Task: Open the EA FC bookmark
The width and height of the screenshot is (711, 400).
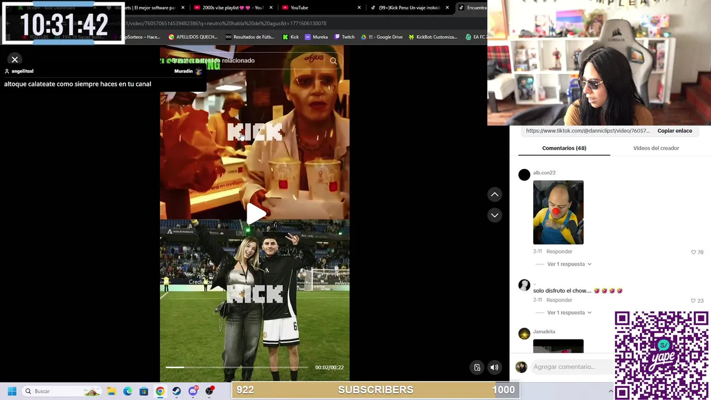Action: click(x=476, y=37)
